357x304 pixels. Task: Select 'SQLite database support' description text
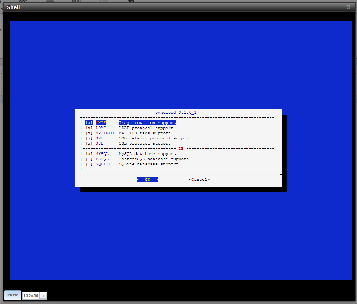(149, 164)
